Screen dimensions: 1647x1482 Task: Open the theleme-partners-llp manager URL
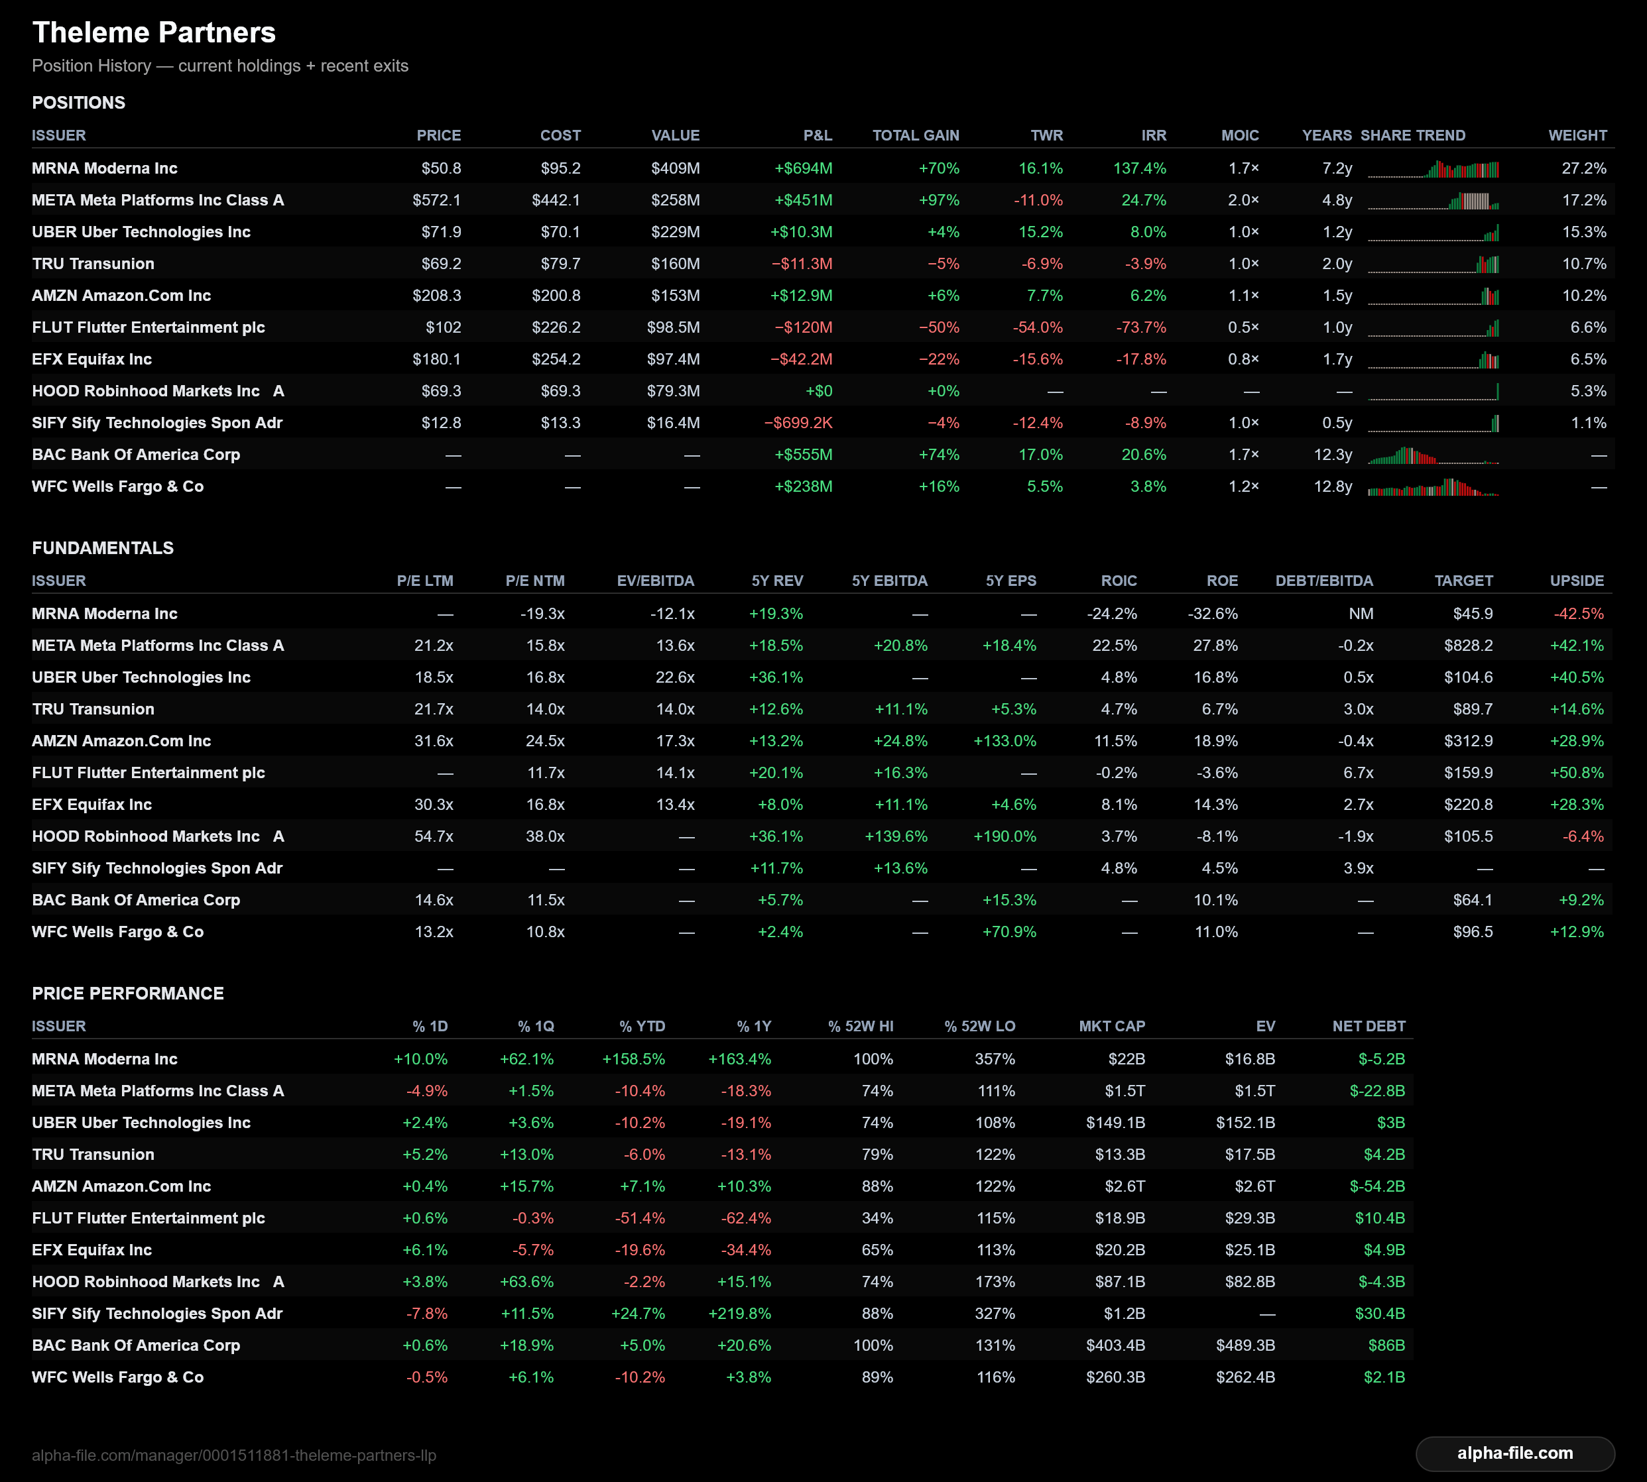tap(234, 1455)
